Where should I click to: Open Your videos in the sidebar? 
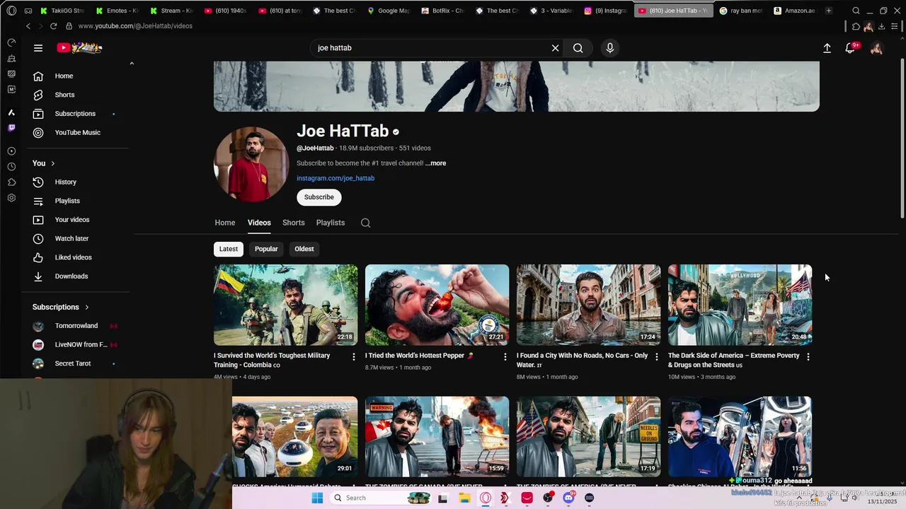pos(78,220)
